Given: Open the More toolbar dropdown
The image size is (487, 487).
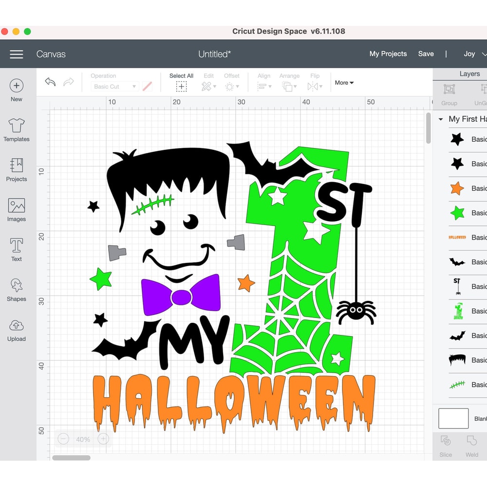Looking at the screenshot, I should pyautogui.click(x=344, y=83).
